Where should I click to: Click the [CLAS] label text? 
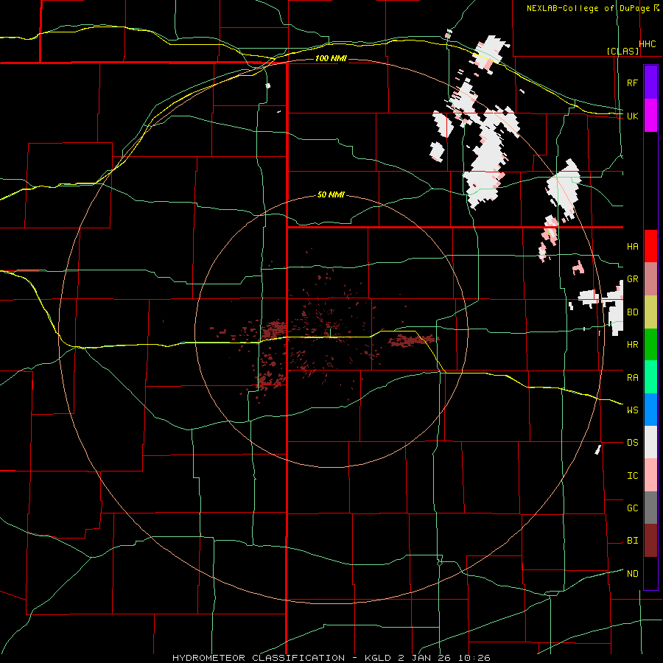coord(622,51)
